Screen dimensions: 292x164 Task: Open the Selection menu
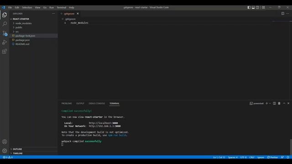pos(27,8)
